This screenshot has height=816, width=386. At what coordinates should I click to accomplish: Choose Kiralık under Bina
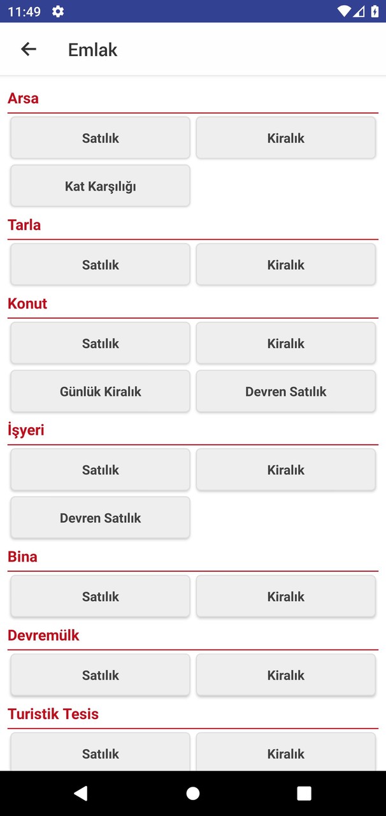tap(285, 597)
